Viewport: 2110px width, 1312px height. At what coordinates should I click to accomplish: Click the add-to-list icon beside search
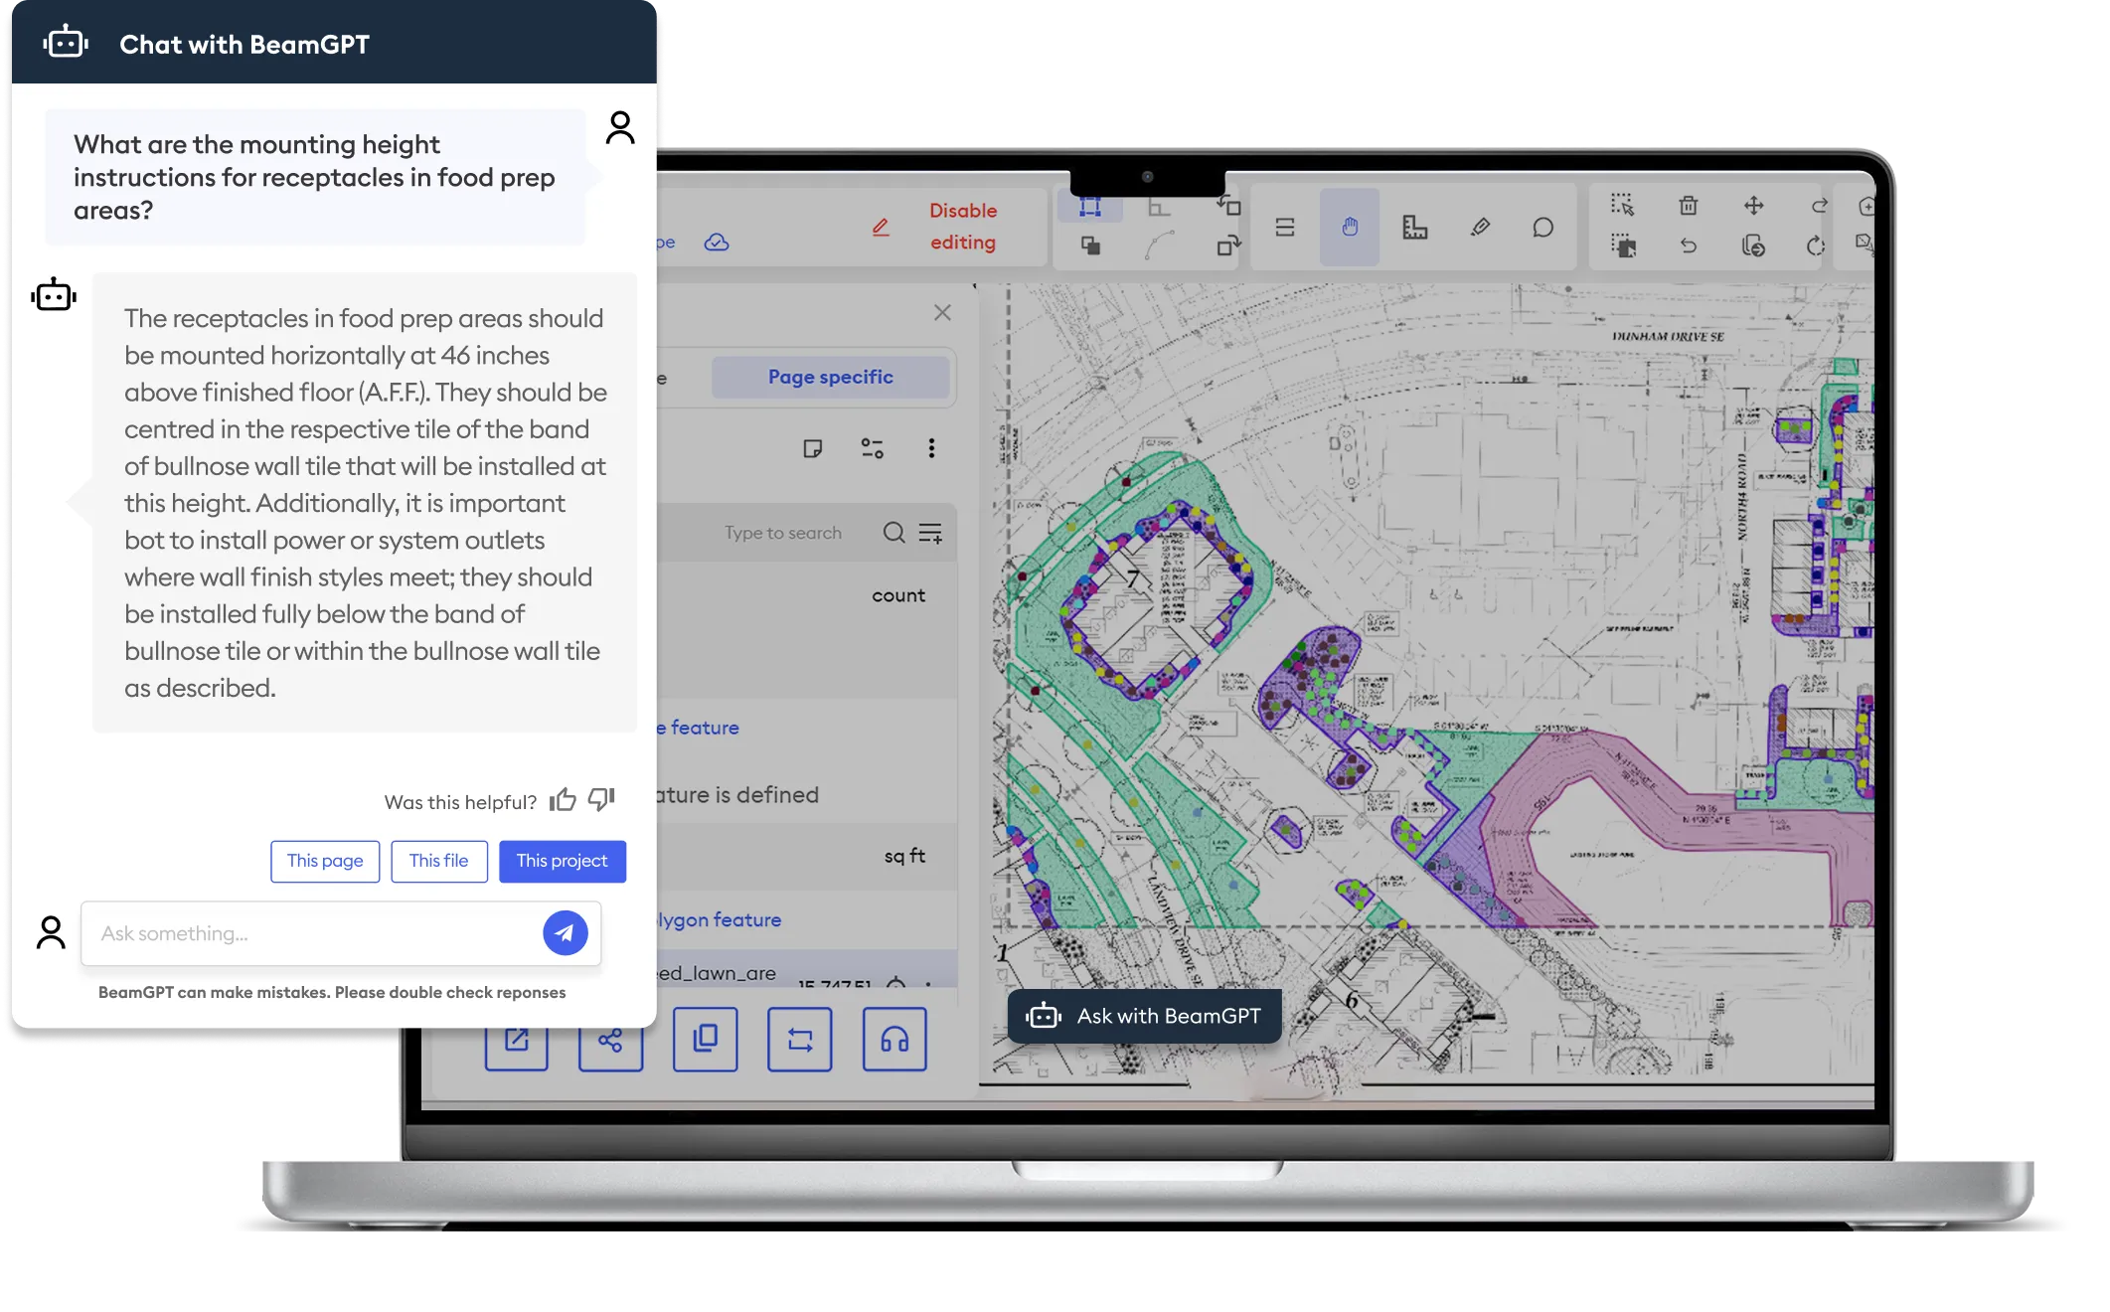pyautogui.click(x=930, y=533)
